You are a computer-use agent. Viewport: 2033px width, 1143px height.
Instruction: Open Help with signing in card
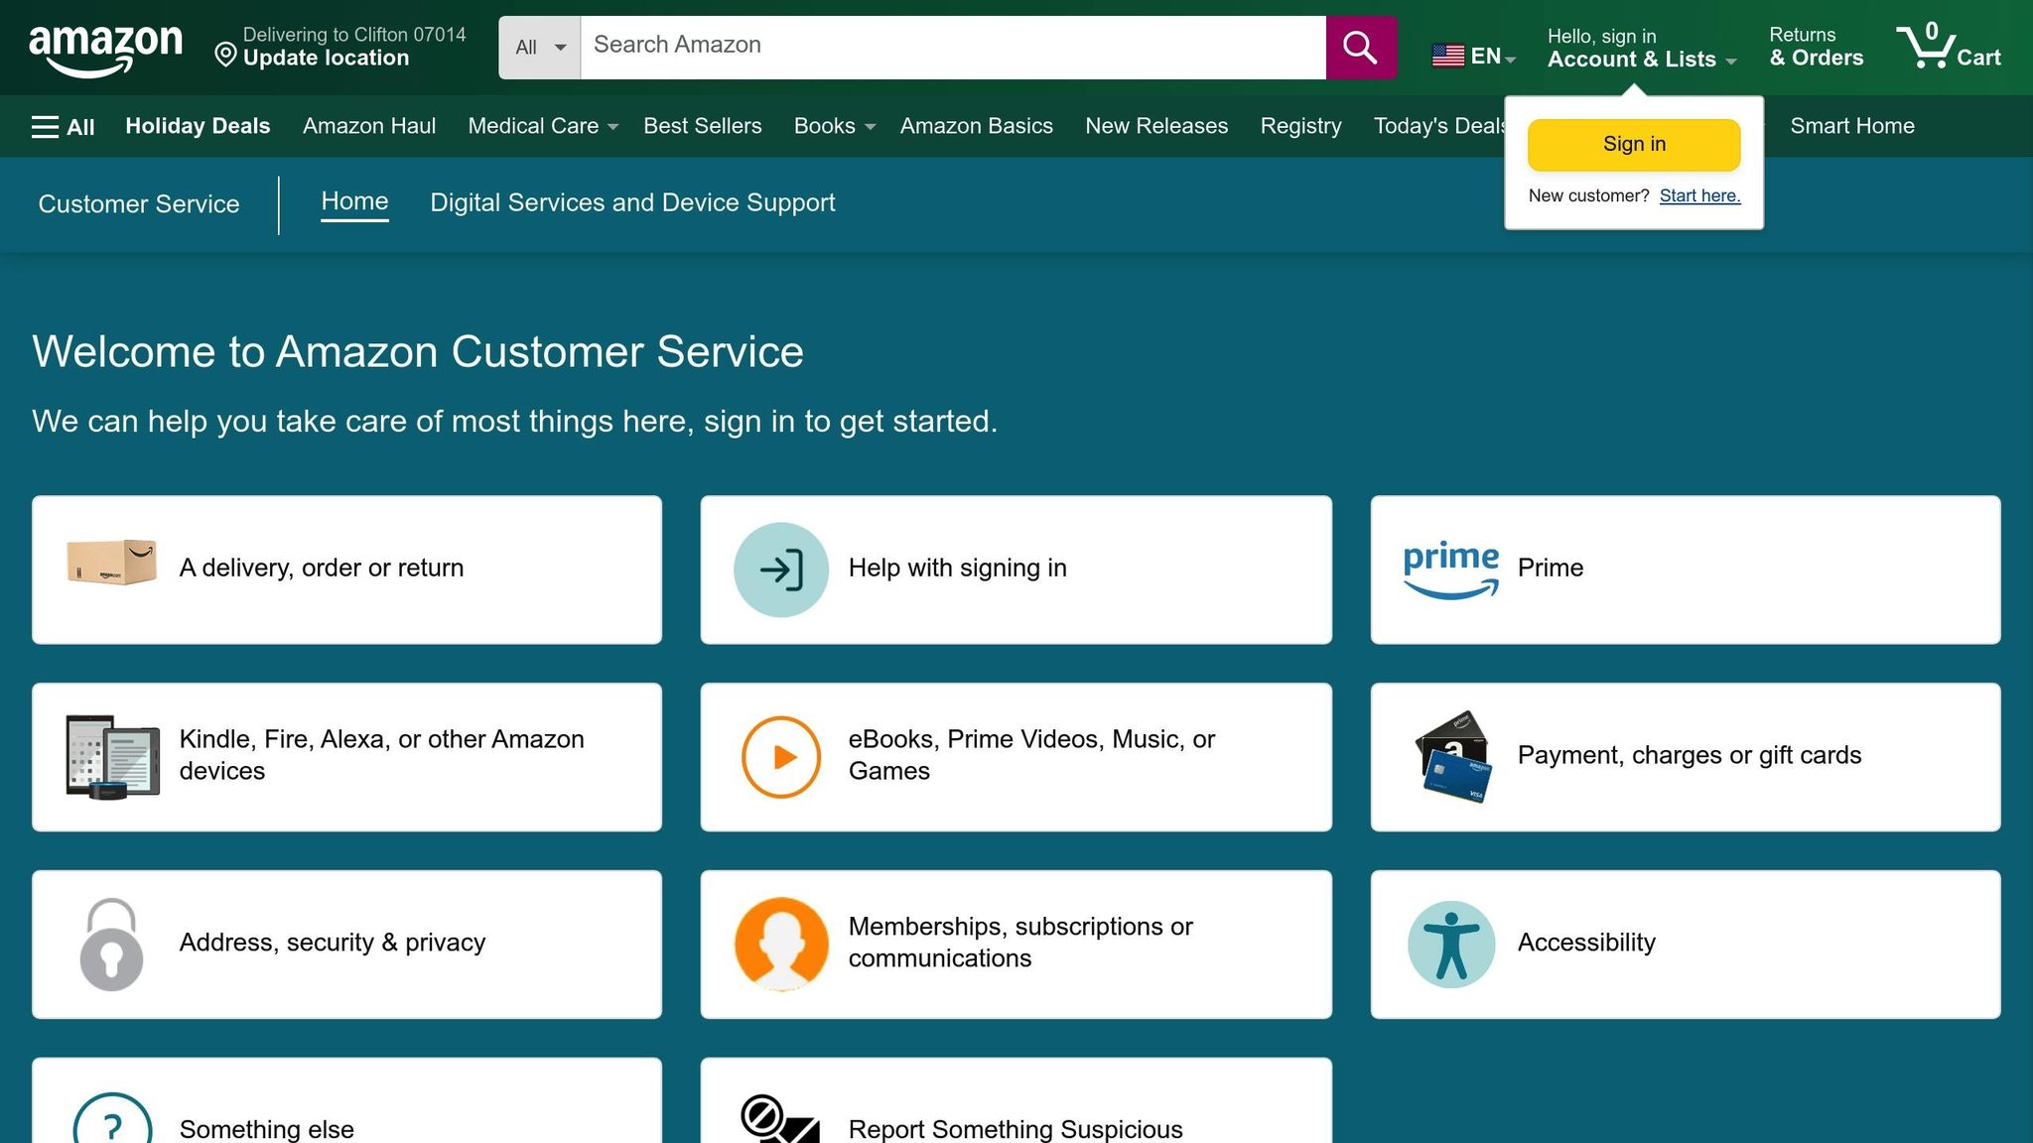(x=1016, y=570)
